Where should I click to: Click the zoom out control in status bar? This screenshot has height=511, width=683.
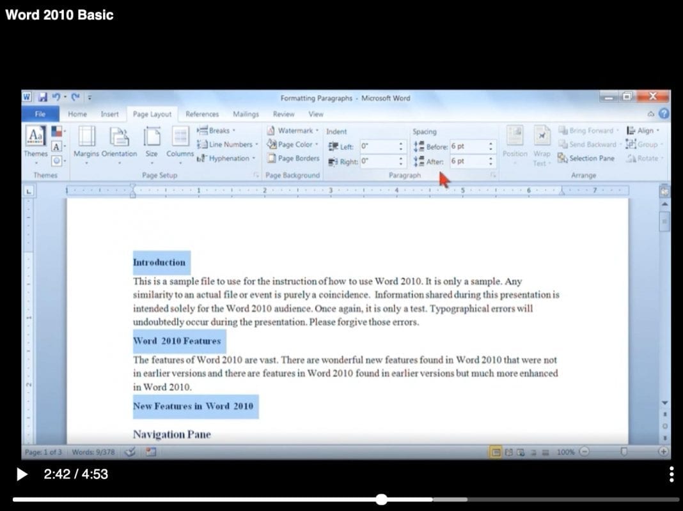click(584, 452)
